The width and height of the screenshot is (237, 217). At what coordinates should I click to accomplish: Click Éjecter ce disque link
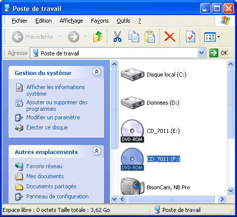(x=47, y=127)
